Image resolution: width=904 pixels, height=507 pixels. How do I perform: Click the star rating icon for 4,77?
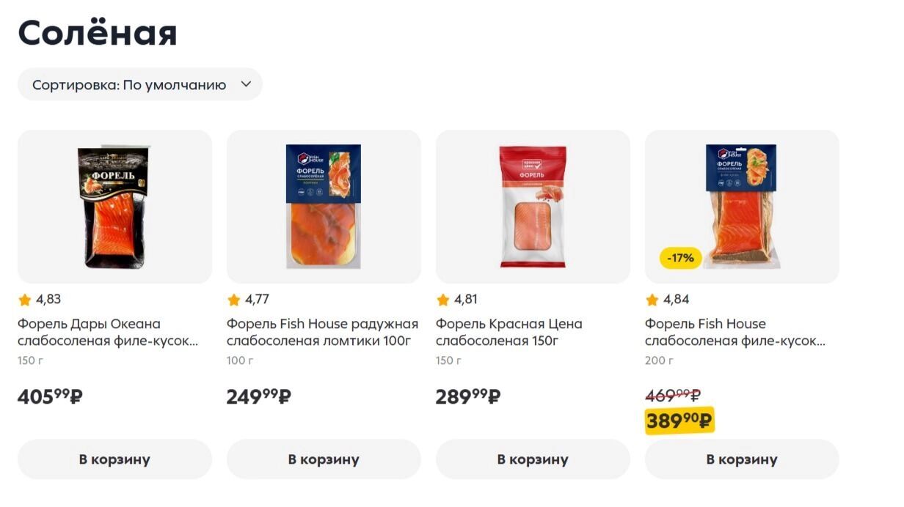pyautogui.click(x=234, y=300)
